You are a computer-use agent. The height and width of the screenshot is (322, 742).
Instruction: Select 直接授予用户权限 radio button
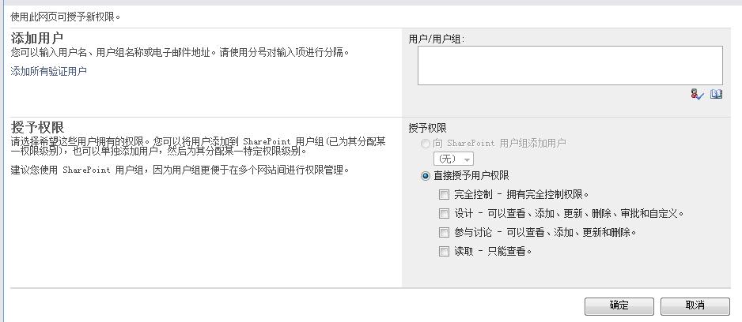[425, 176]
